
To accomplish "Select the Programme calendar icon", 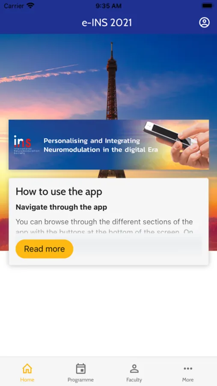I will pyautogui.click(x=80, y=368).
